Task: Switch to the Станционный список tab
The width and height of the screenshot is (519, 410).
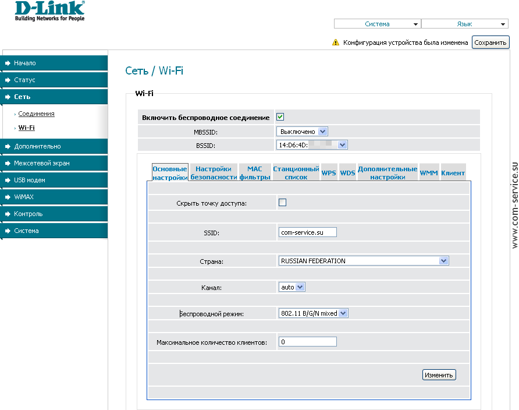Action: click(x=296, y=173)
